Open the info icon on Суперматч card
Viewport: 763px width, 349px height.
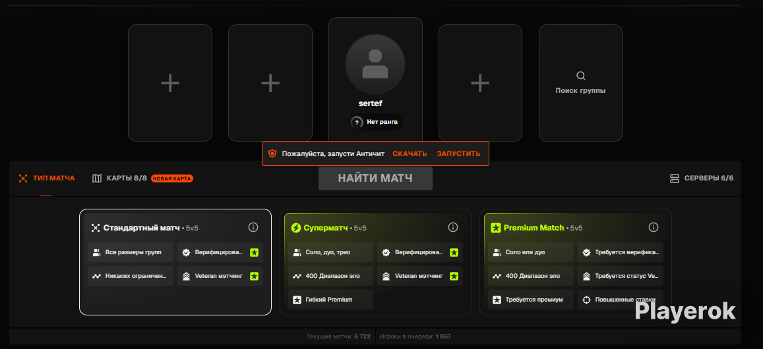(453, 227)
